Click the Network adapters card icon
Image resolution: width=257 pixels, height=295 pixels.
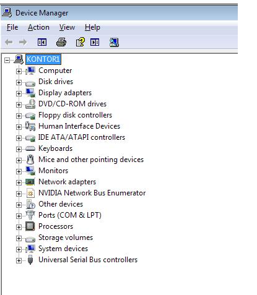[x=30, y=182]
